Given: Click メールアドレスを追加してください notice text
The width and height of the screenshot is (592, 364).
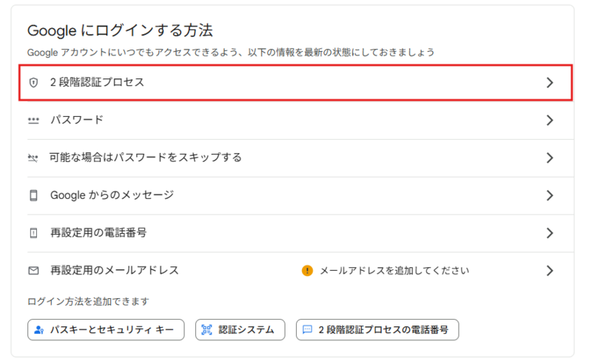Looking at the screenshot, I should tap(394, 271).
